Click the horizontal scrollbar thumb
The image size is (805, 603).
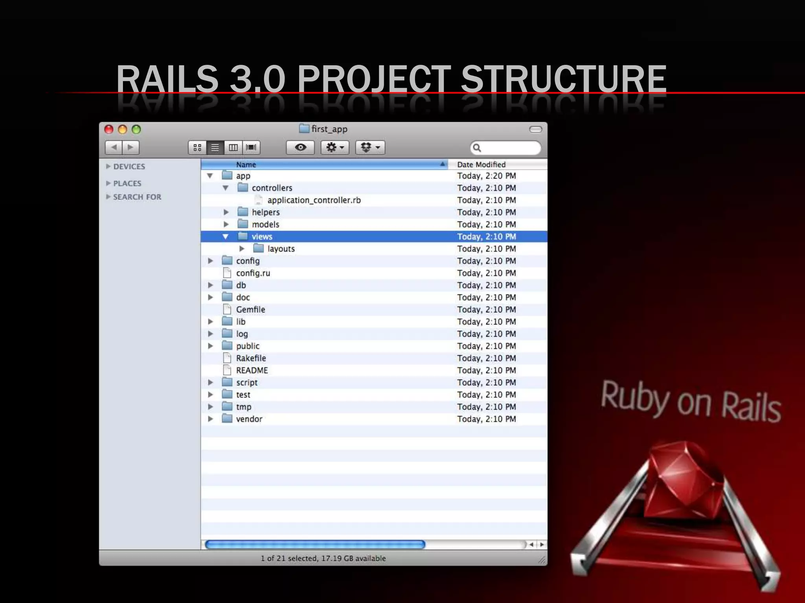(x=314, y=545)
